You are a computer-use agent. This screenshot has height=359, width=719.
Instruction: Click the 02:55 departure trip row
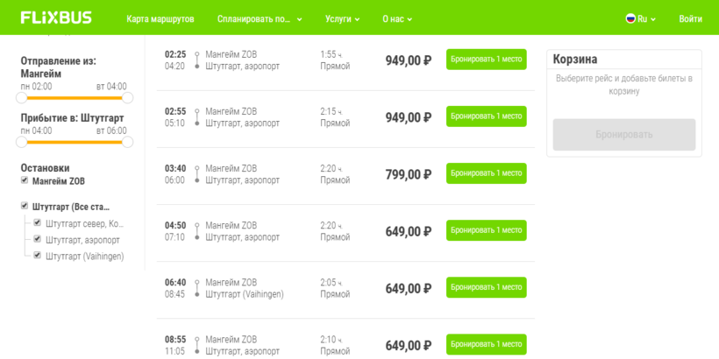pos(345,117)
